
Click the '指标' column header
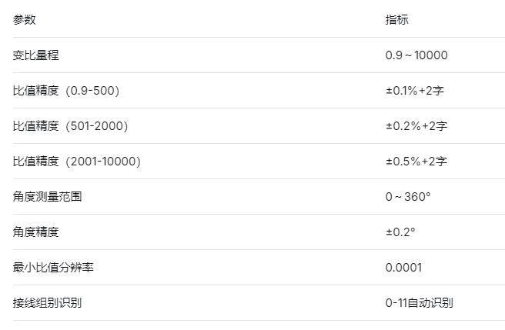(397, 20)
